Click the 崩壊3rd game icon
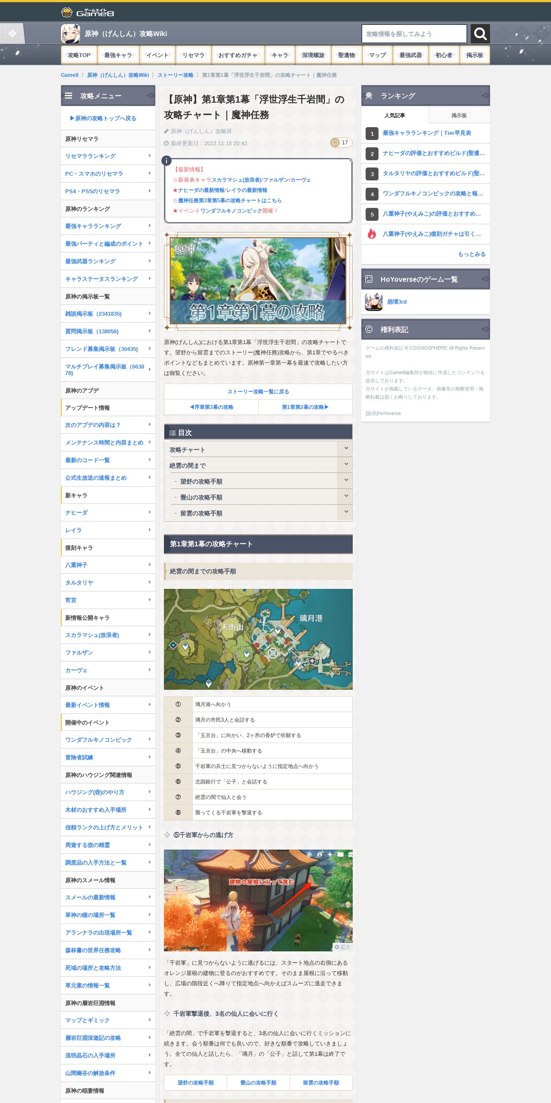Screen dimensions: 551x1103 (374, 302)
